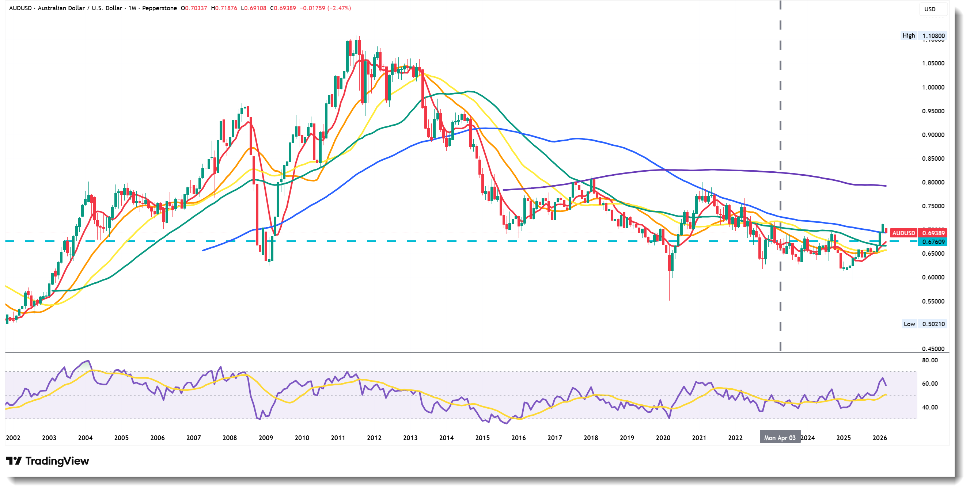Click the close price value C0.69389
The image size is (970, 492).
click(x=283, y=8)
